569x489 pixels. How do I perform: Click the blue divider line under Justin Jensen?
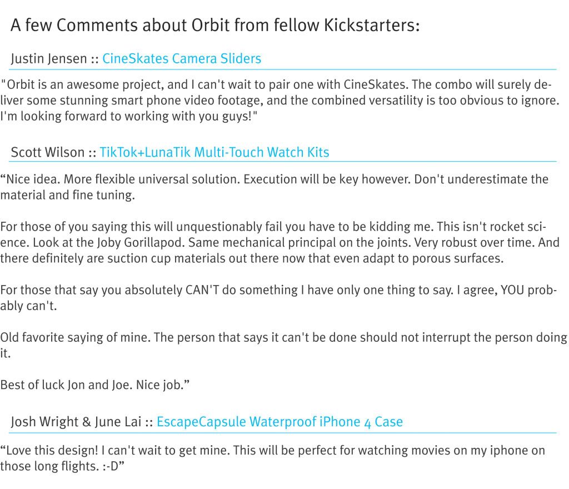click(x=283, y=69)
